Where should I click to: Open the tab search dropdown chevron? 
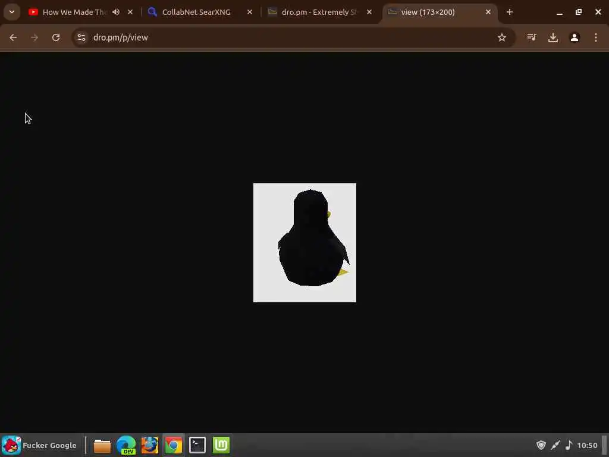[x=12, y=12]
